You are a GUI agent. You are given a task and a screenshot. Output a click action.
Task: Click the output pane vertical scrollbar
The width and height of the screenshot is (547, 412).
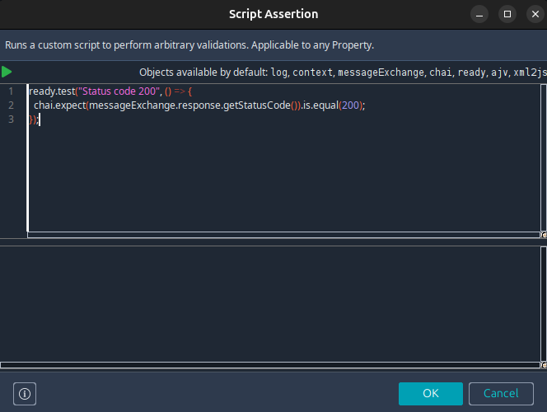[x=544, y=304]
